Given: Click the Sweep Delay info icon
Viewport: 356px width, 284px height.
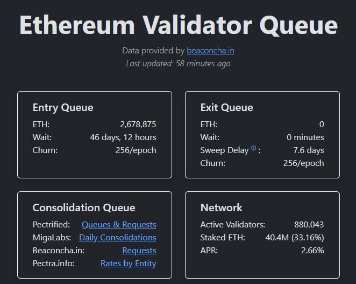Looking at the screenshot, I should [x=254, y=148].
